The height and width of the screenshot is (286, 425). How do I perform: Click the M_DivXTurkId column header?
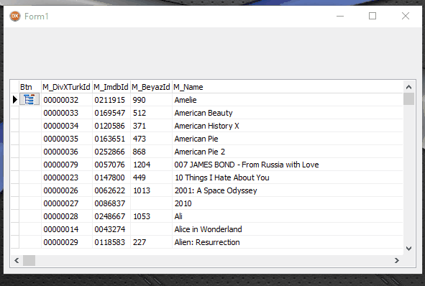(x=67, y=87)
